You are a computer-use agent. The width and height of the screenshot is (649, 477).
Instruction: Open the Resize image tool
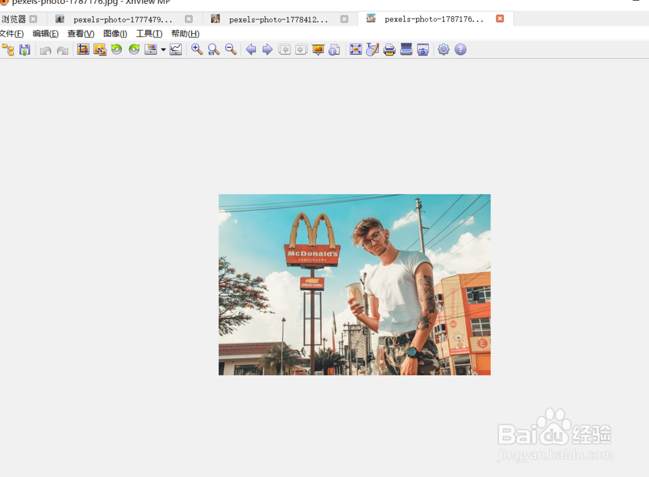(x=100, y=50)
